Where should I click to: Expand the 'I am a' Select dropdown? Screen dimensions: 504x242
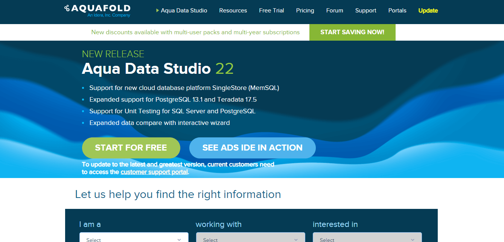point(134,238)
